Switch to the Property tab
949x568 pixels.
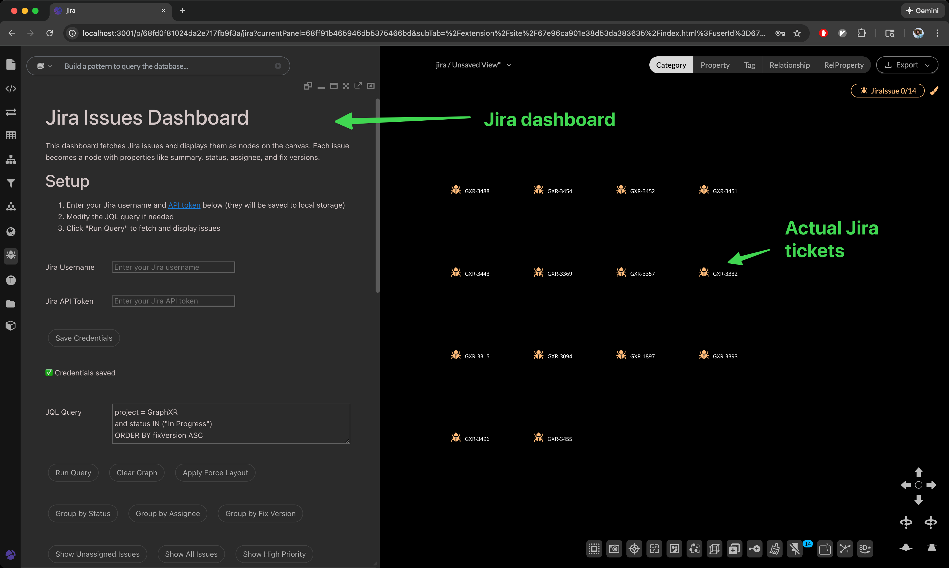tap(715, 65)
